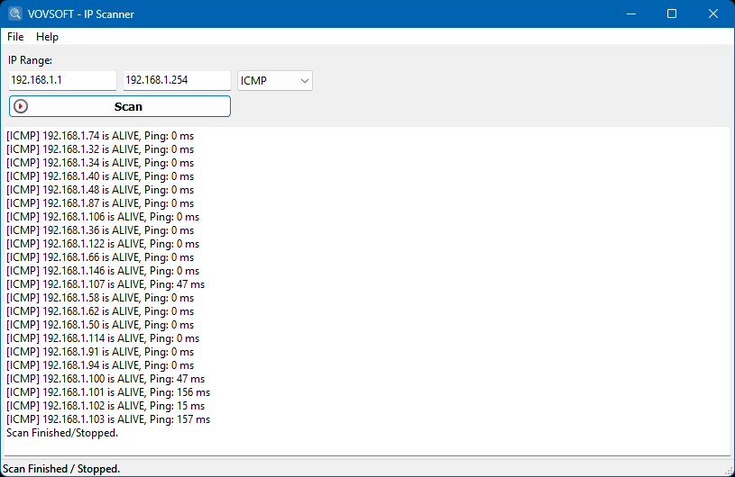
Task: Click the red play icon on Scan button
Action: point(22,106)
